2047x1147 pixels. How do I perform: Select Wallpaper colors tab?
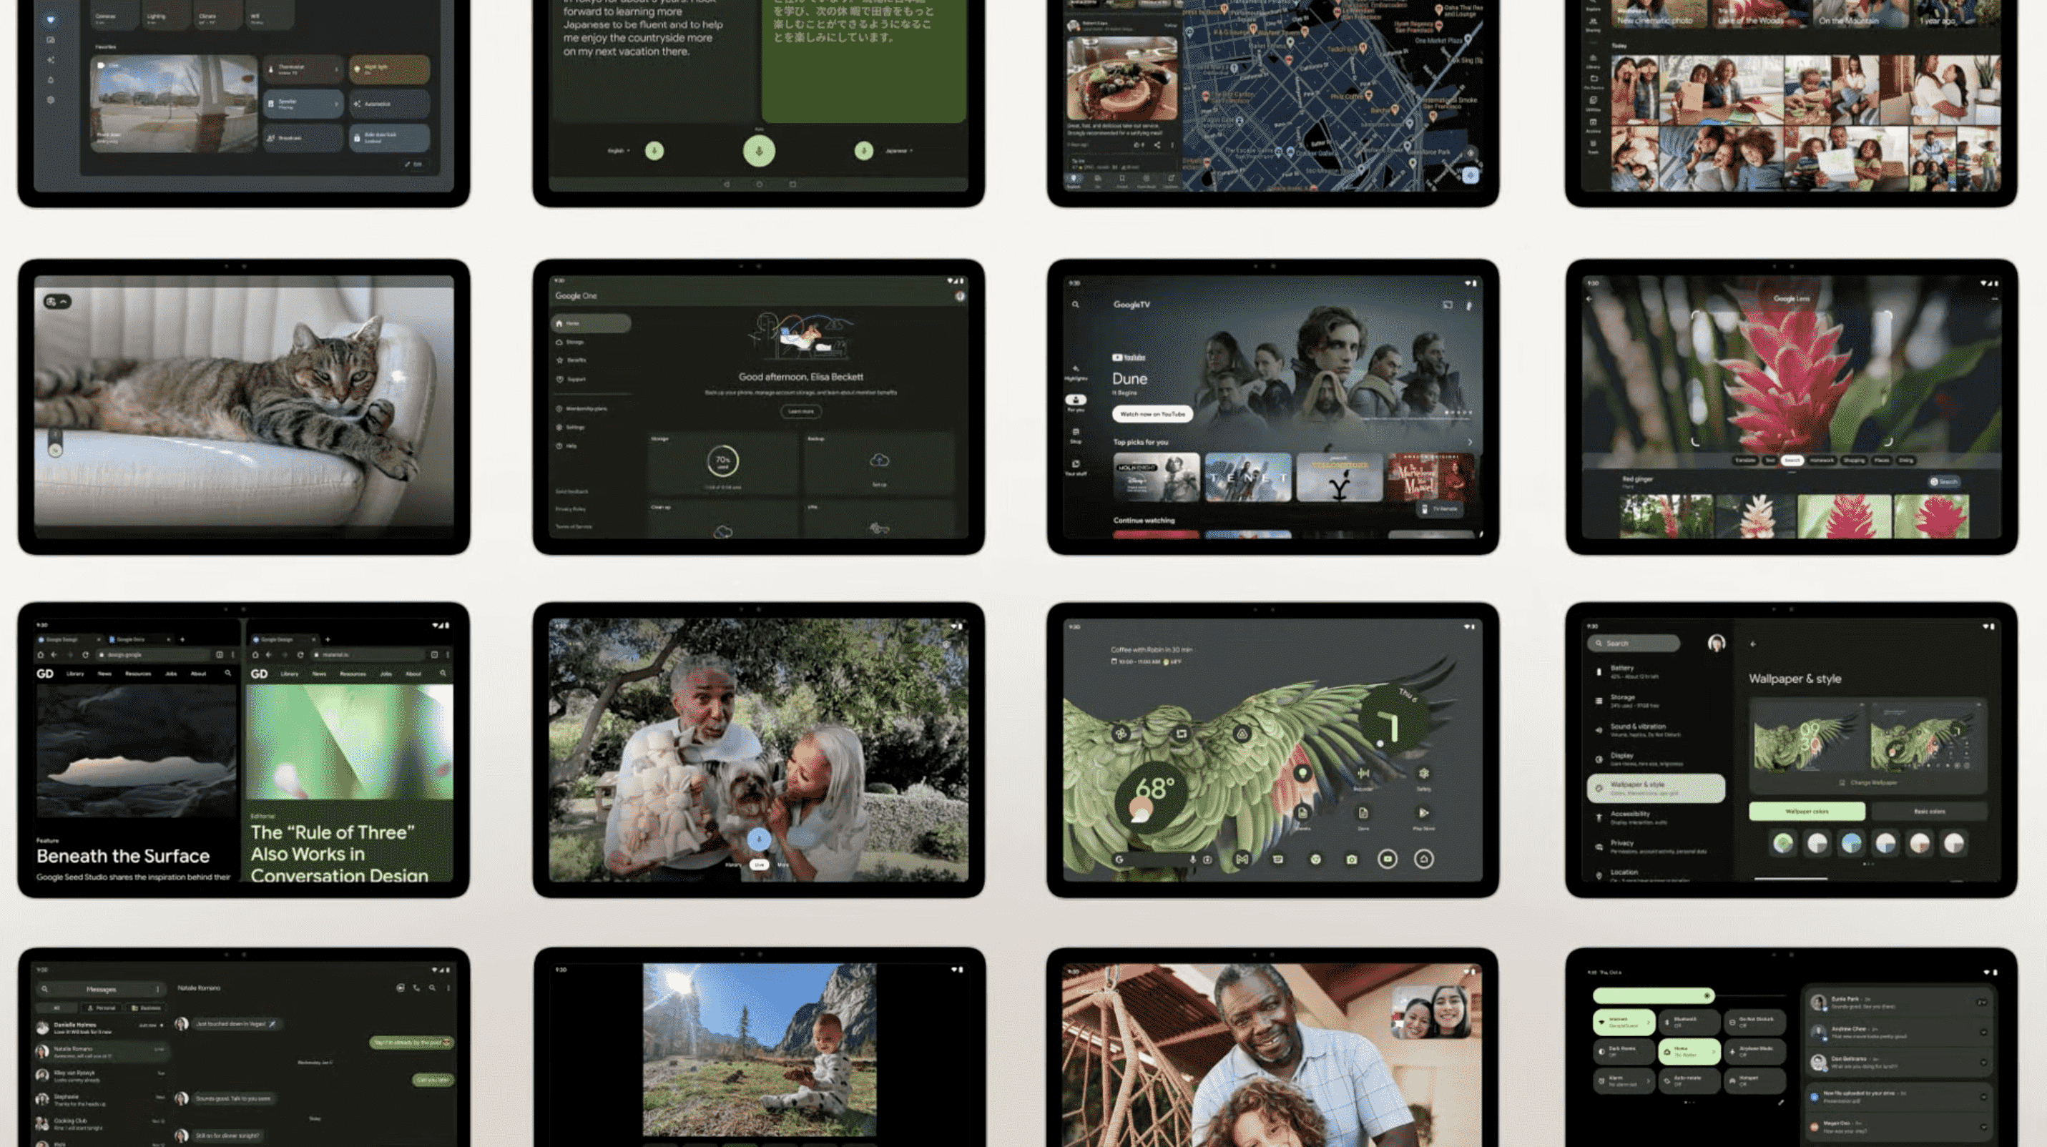click(1807, 812)
